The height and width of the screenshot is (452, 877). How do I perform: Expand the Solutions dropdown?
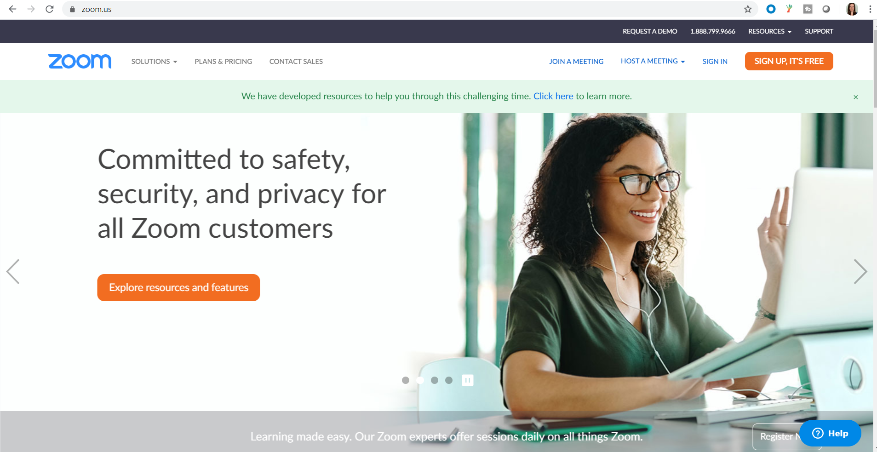[154, 61]
